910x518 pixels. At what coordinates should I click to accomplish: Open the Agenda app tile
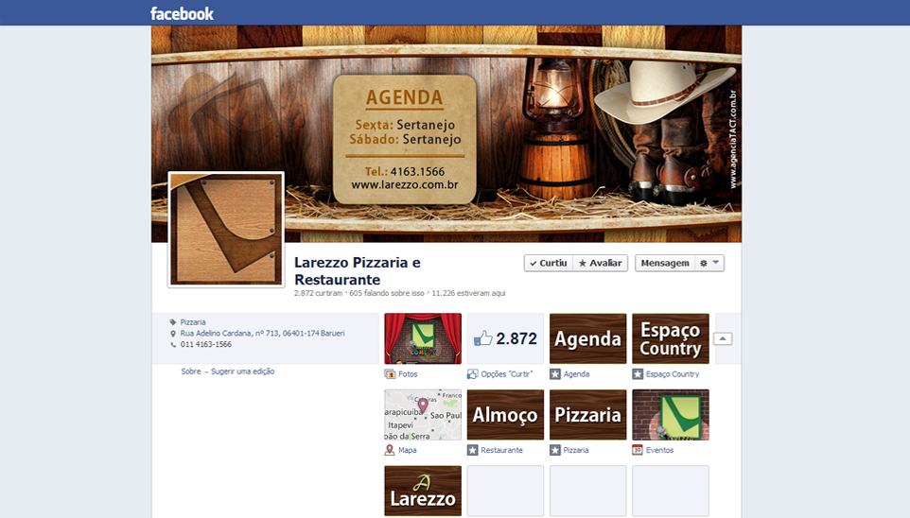tap(587, 338)
